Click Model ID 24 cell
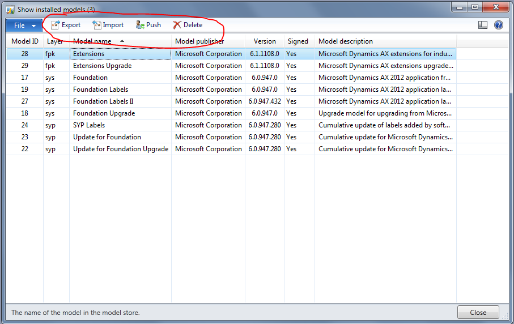Screen dimensions: 514x324 24,125
